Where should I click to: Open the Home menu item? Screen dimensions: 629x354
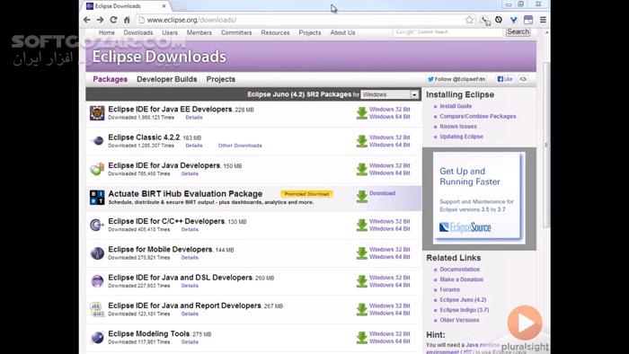click(x=107, y=32)
